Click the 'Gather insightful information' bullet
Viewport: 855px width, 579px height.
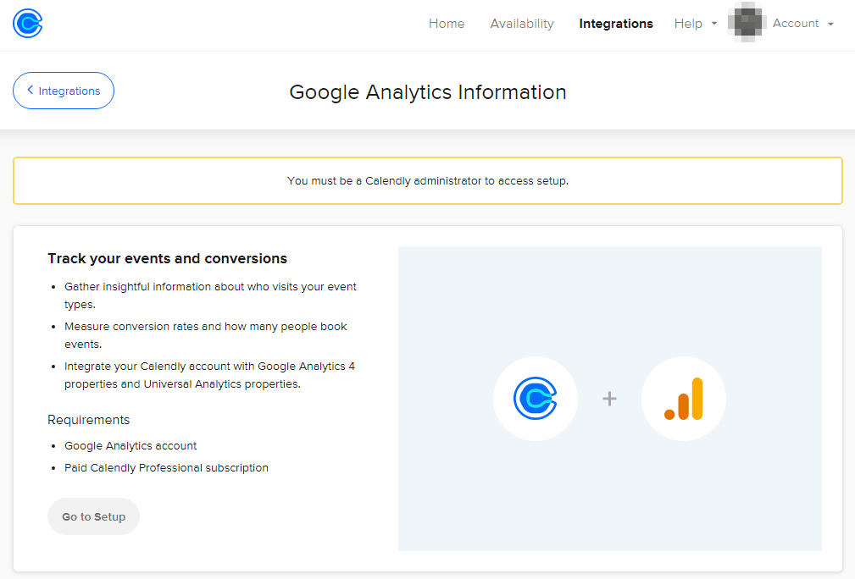[x=210, y=295]
